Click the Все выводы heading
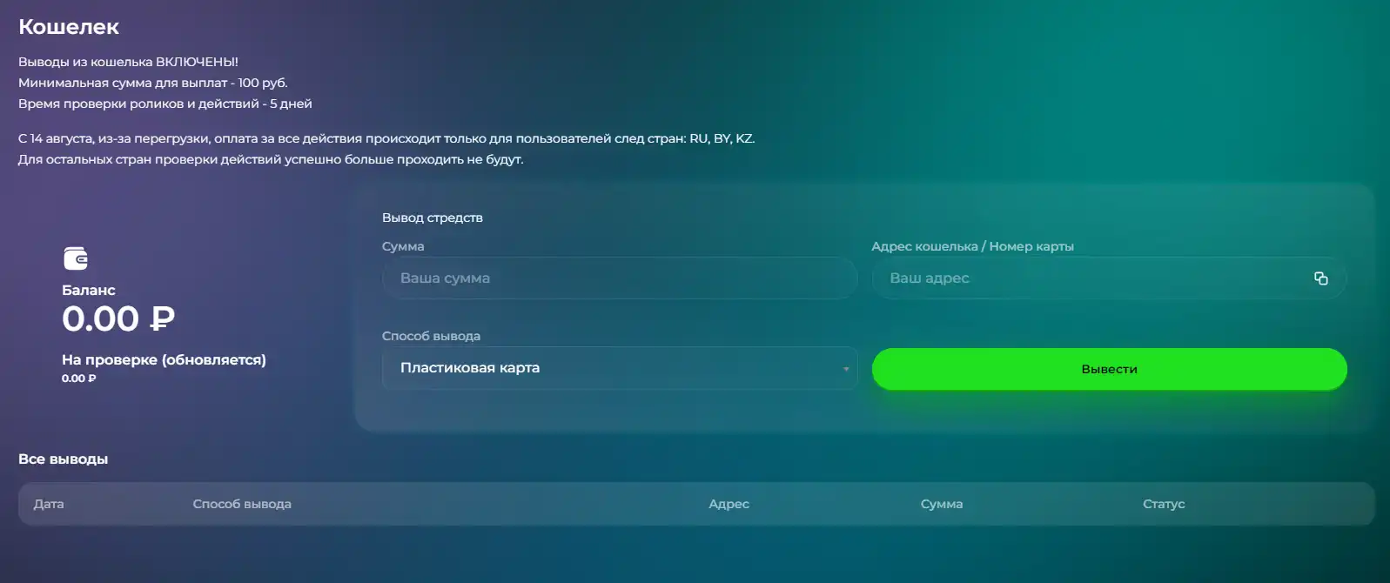 64,459
